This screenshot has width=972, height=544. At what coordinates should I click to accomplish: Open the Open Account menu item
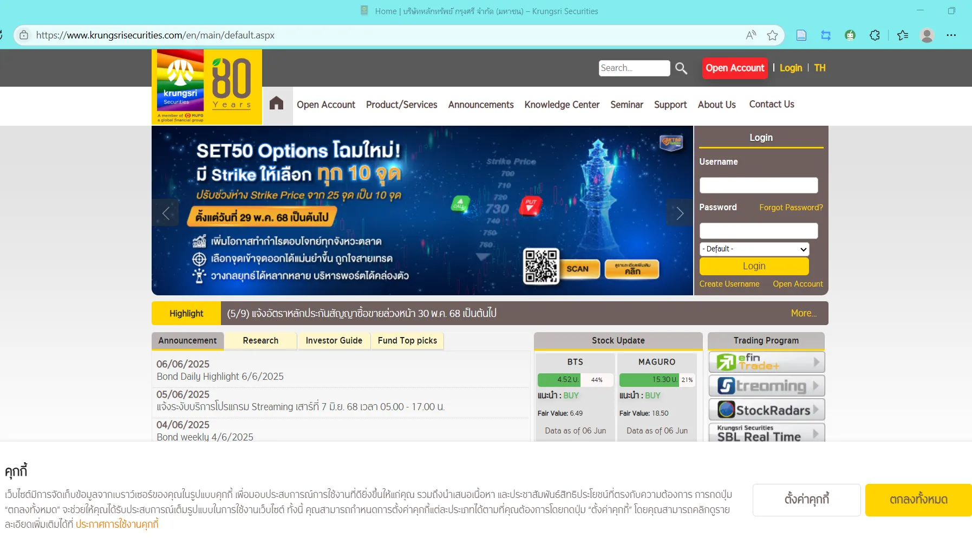tap(326, 105)
